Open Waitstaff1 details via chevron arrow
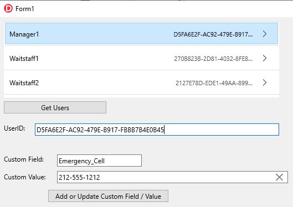 (x=265, y=58)
